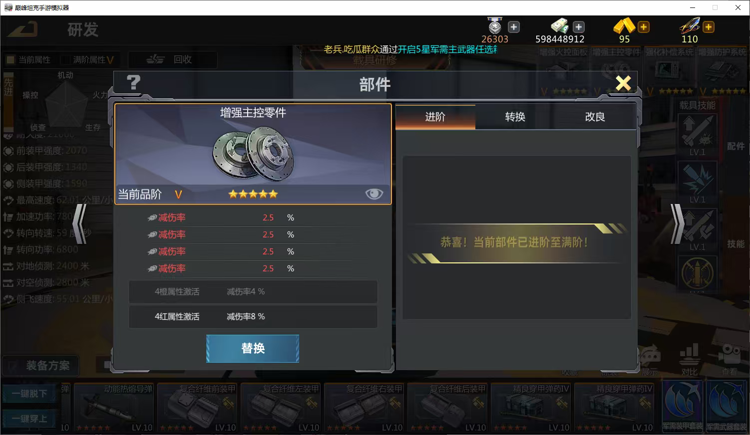Click the 替换 button
This screenshot has width=750, height=435.
pyautogui.click(x=253, y=348)
